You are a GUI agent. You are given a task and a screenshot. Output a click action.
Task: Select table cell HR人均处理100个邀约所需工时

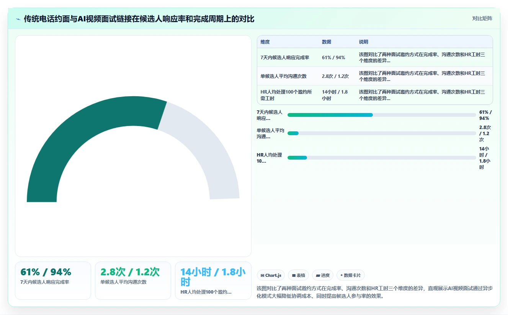287,95
